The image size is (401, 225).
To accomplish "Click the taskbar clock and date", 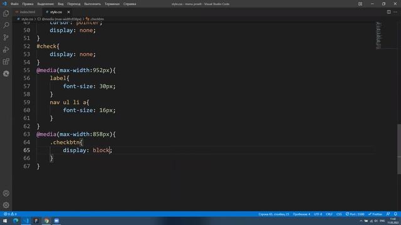I will 393,221.
